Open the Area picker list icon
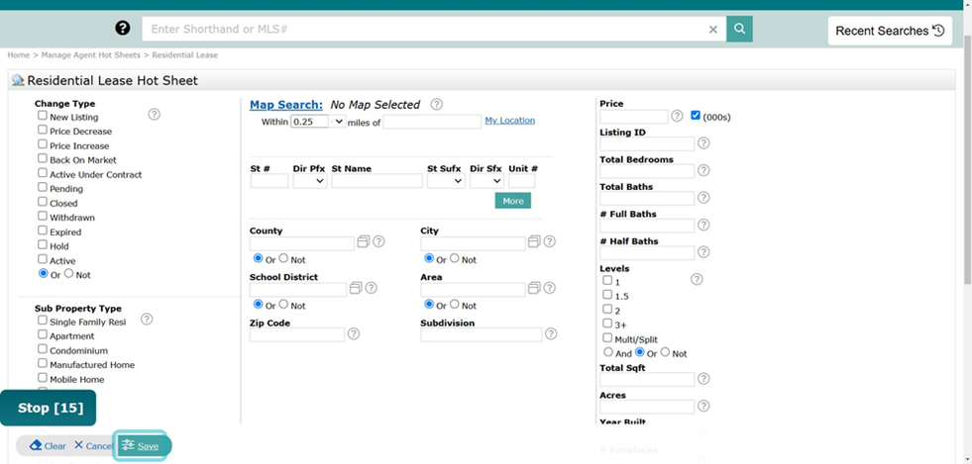The width and height of the screenshot is (972, 464). point(534,288)
